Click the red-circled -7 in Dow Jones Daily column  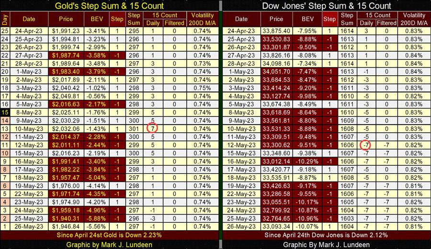pos(365,145)
